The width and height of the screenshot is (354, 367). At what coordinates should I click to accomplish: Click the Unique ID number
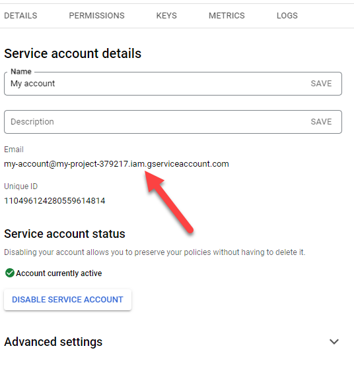[x=55, y=201]
